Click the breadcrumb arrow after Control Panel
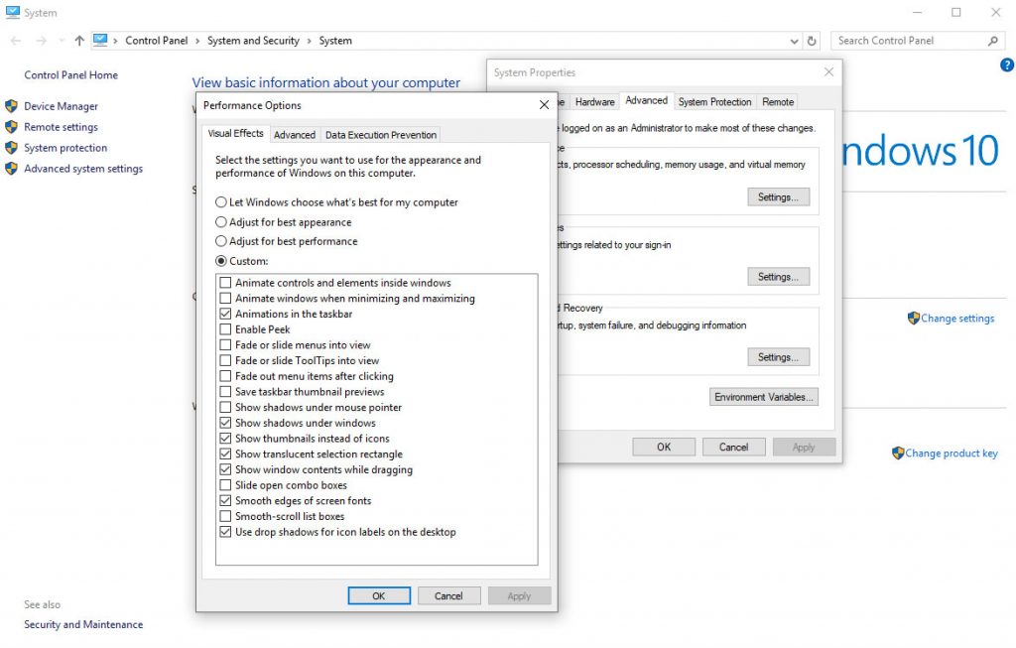The image size is (1016, 648). 197,40
